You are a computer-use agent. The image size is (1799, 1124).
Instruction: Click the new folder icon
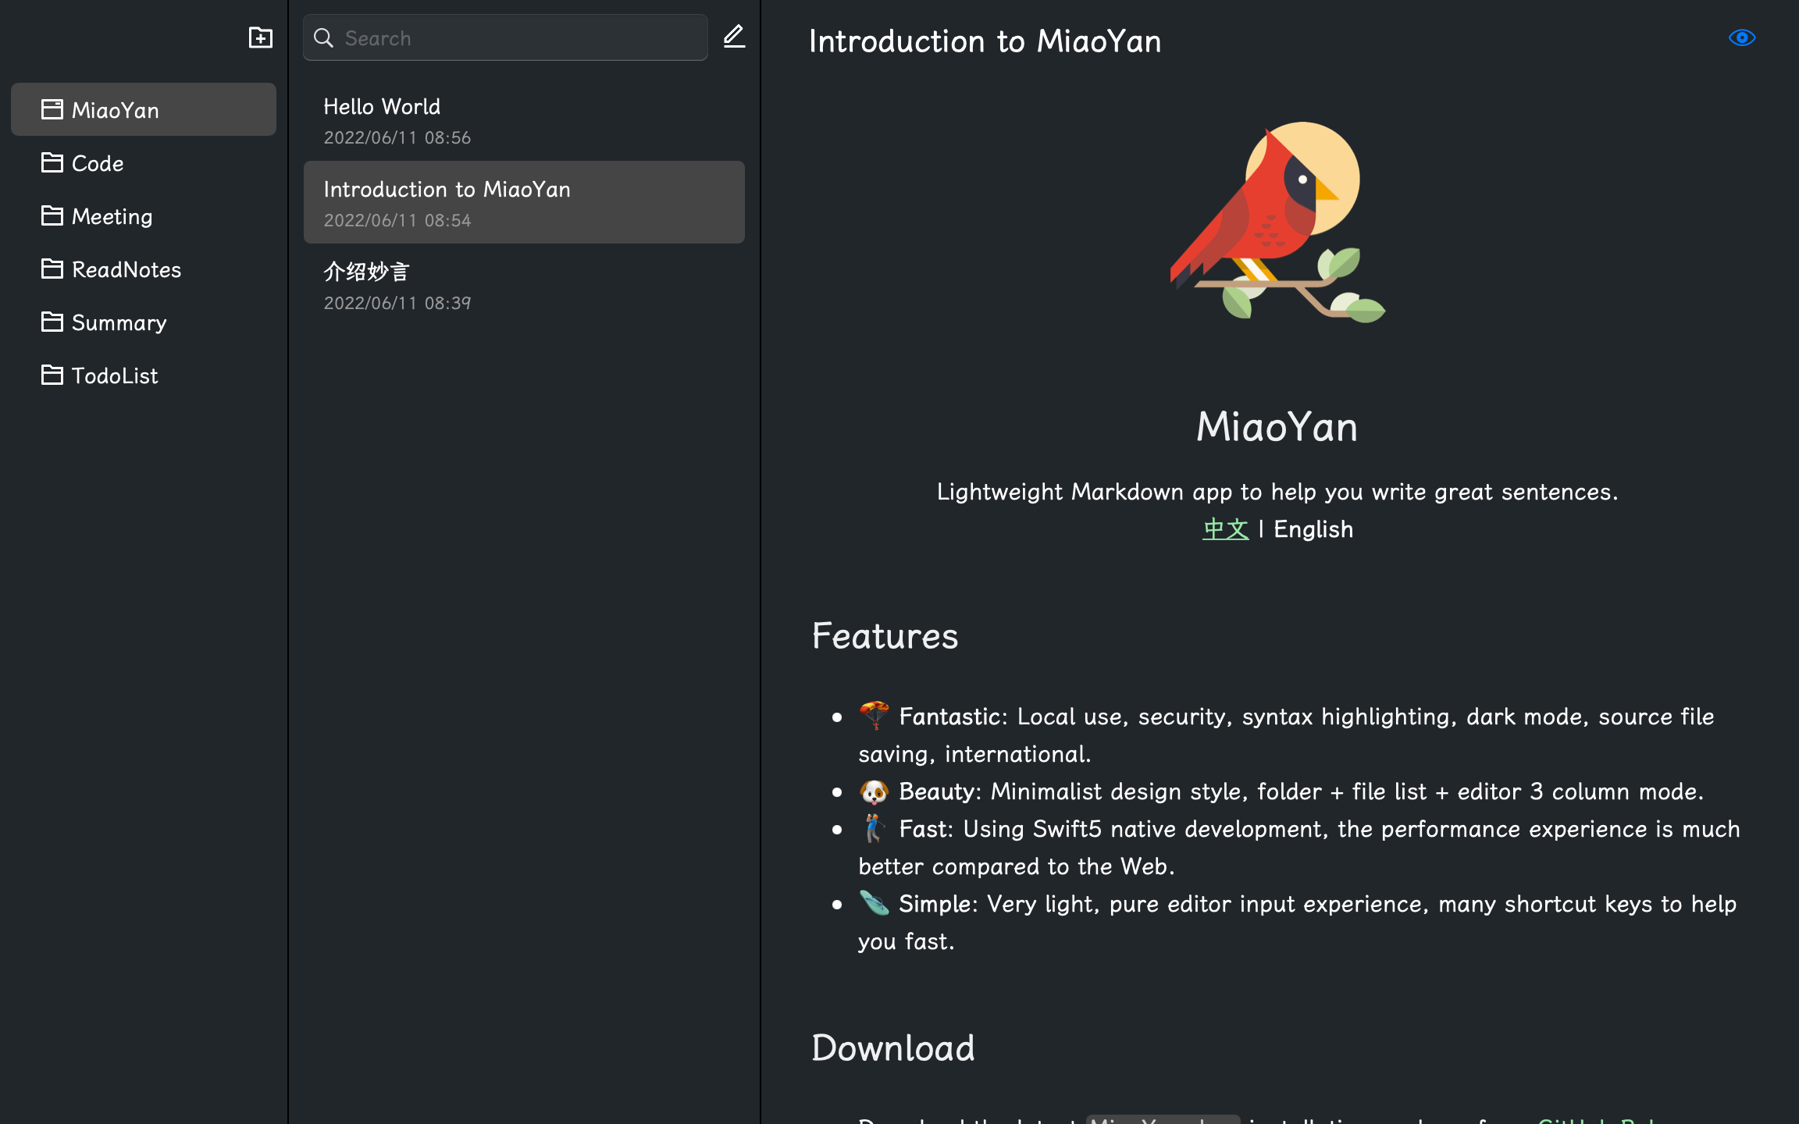pyautogui.click(x=260, y=37)
